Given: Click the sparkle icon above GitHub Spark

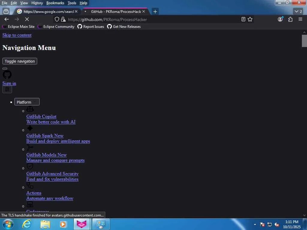Looking at the screenshot, I should pos(30,128).
